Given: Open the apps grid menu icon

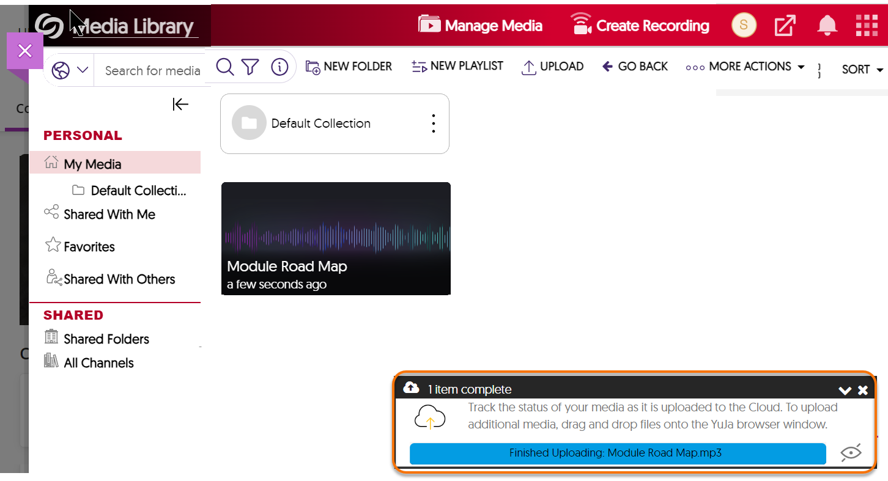Looking at the screenshot, I should pos(867,26).
